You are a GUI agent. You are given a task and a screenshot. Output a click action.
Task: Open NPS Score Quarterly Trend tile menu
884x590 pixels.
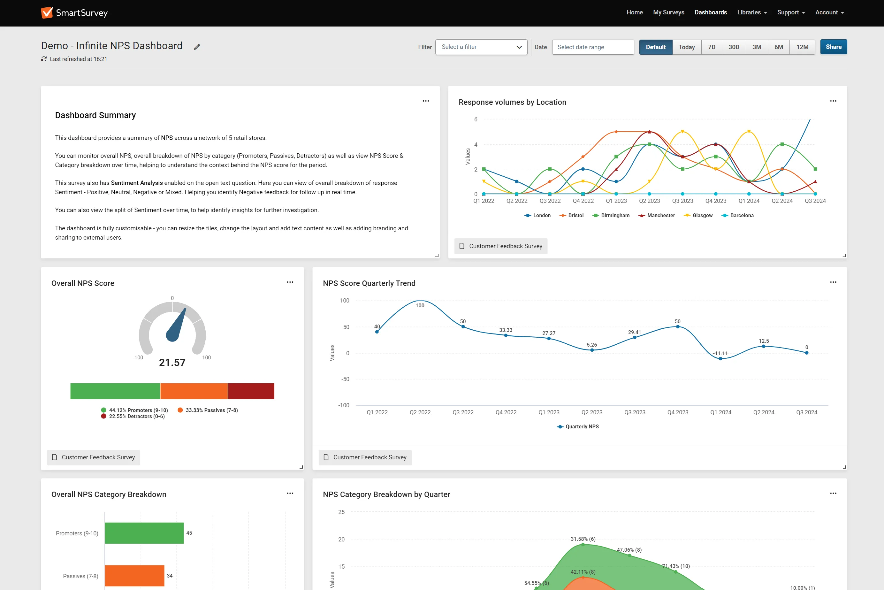pos(833,282)
